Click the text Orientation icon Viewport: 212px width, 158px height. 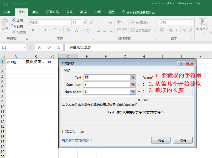(x=119, y=22)
